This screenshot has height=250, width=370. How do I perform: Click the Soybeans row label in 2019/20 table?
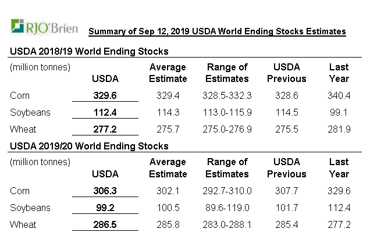point(30,207)
